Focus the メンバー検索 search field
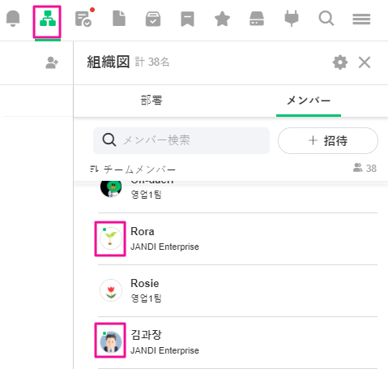 [181, 140]
